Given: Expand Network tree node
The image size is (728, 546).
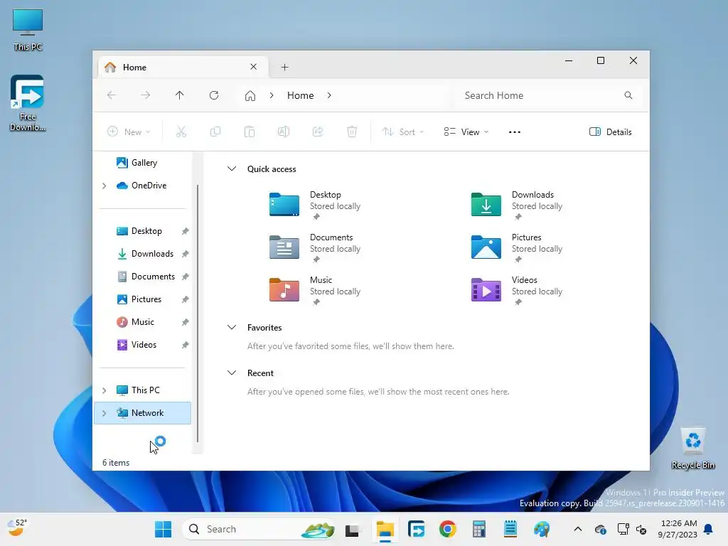Looking at the screenshot, I should 104,413.
